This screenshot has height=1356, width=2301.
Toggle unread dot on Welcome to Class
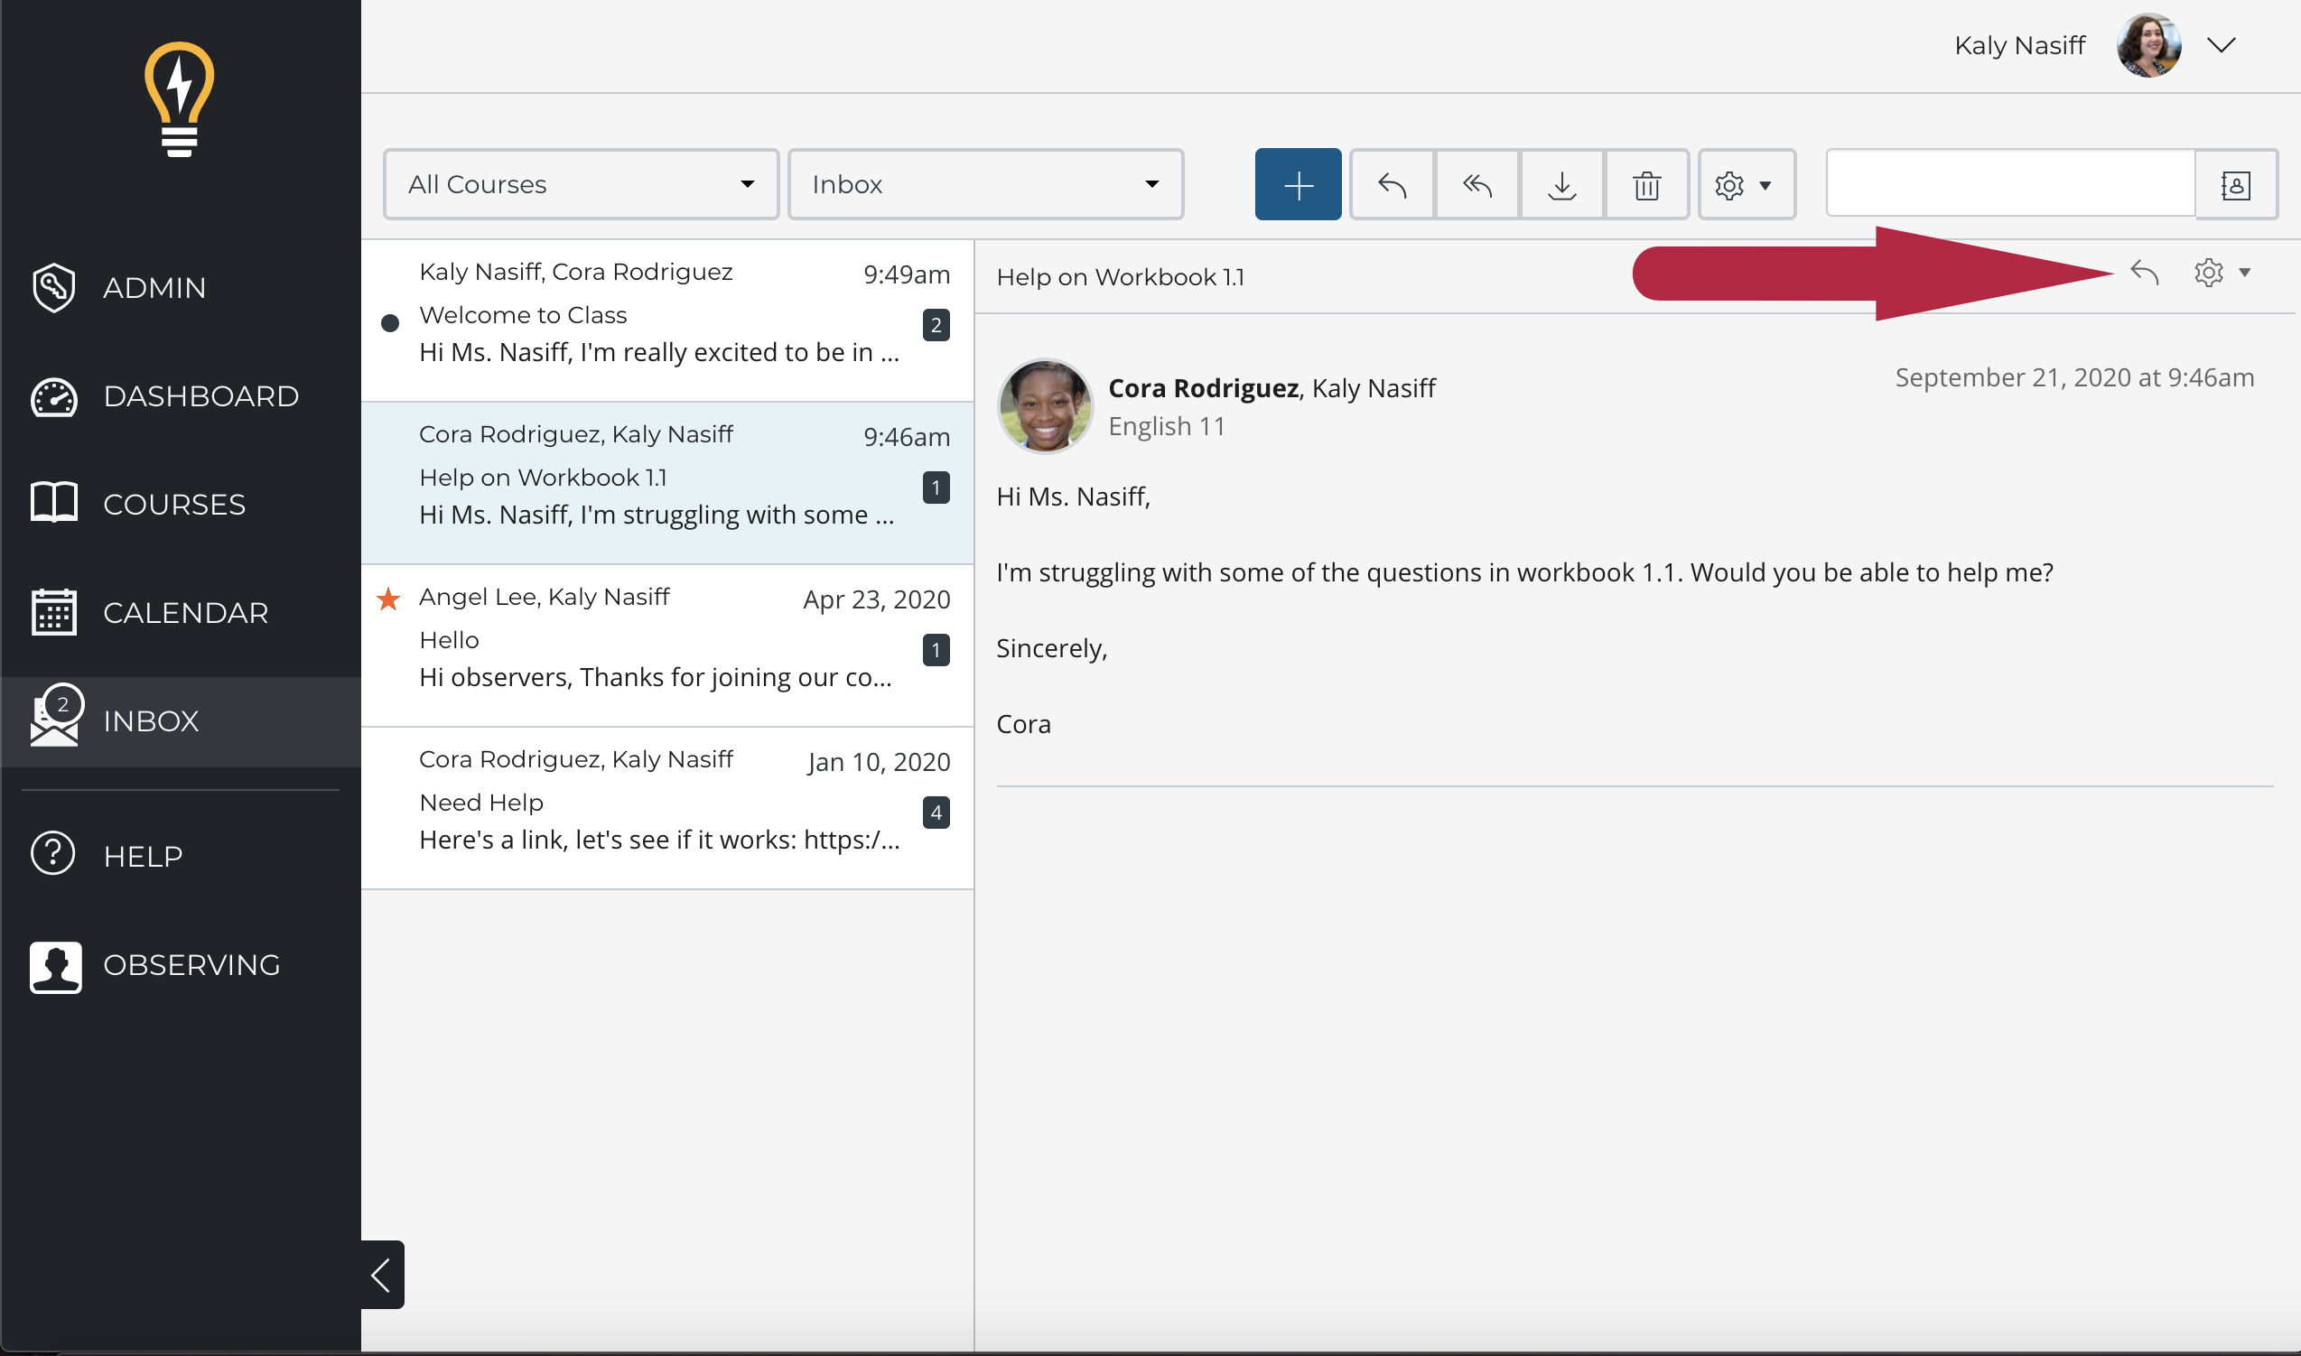(390, 322)
